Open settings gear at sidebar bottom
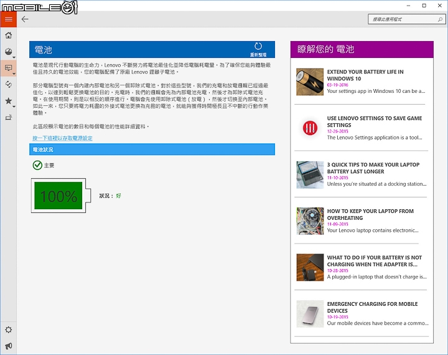Screen dimensions: 448x355 9,329
